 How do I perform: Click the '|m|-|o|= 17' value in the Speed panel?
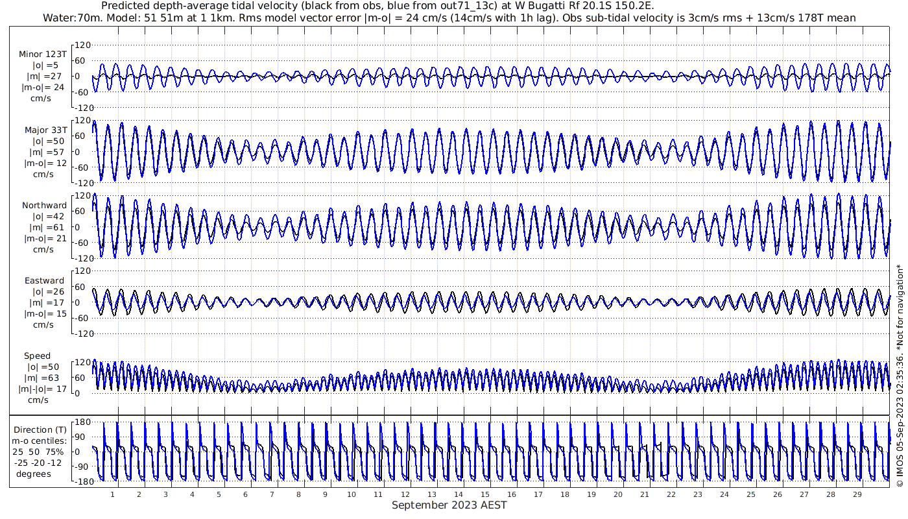pos(43,389)
